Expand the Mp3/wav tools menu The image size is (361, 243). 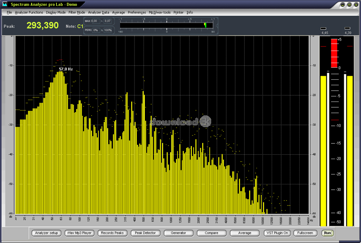coord(160,12)
